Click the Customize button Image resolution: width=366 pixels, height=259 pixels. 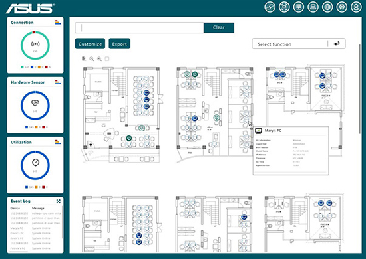click(90, 44)
